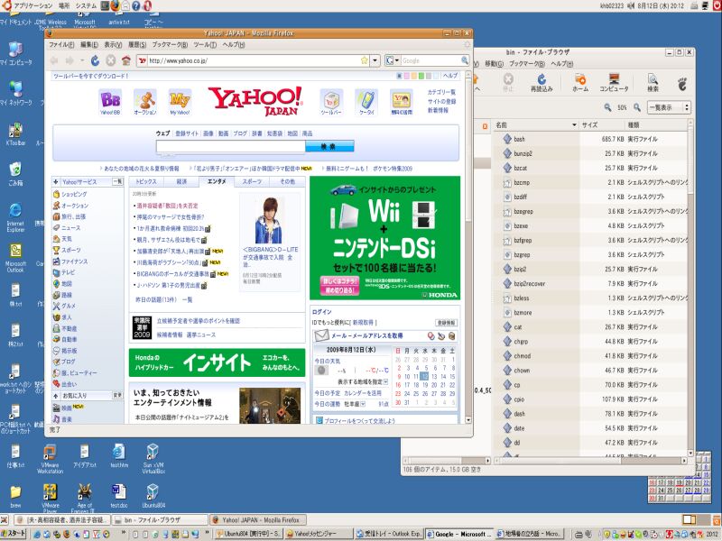Close the file browser side pane
Screen dimensions: 722x541
coord(485,125)
